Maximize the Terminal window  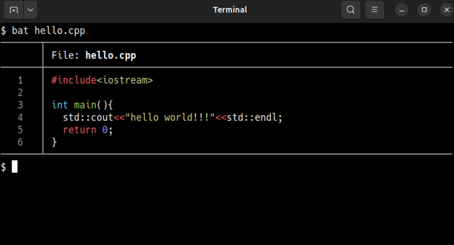424,10
